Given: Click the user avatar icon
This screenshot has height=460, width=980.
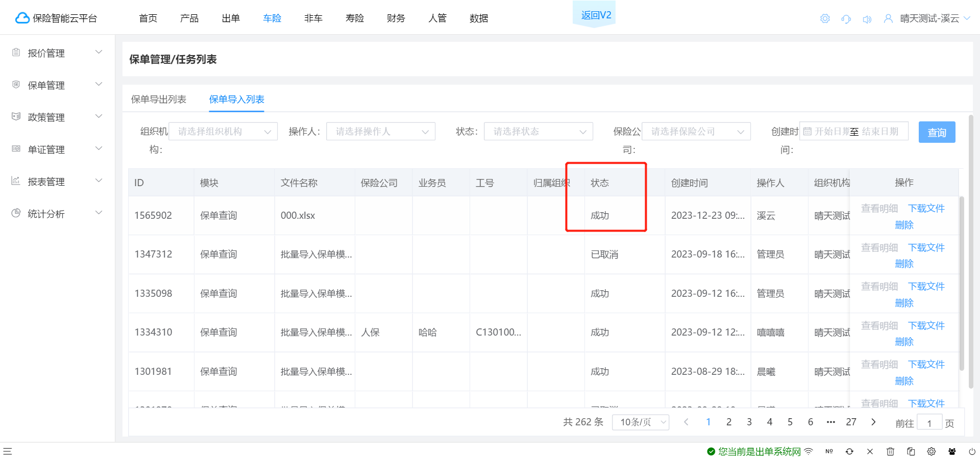Looking at the screenshot, I should (888, 18).
